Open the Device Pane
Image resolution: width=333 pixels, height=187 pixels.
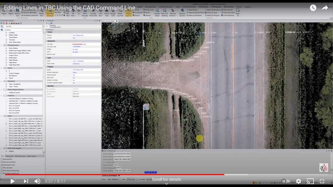point(42,13)
